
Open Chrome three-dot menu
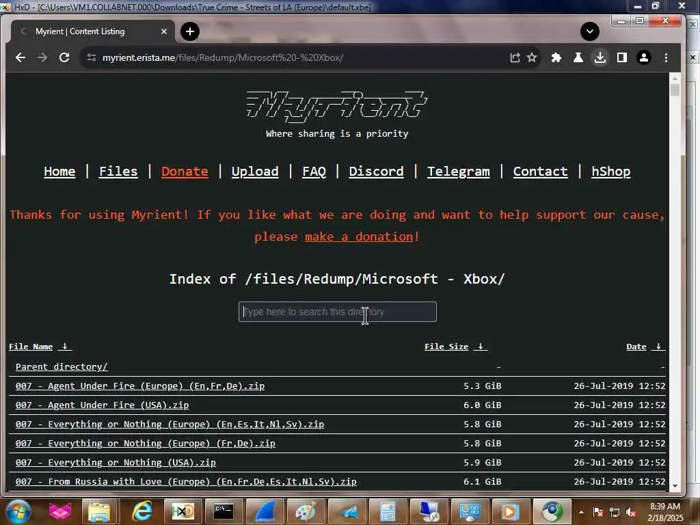(x=666, y=57)
